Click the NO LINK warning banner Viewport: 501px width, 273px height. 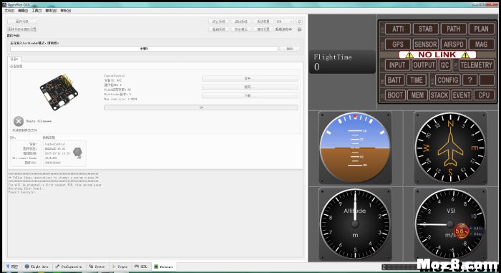[437, 54]
